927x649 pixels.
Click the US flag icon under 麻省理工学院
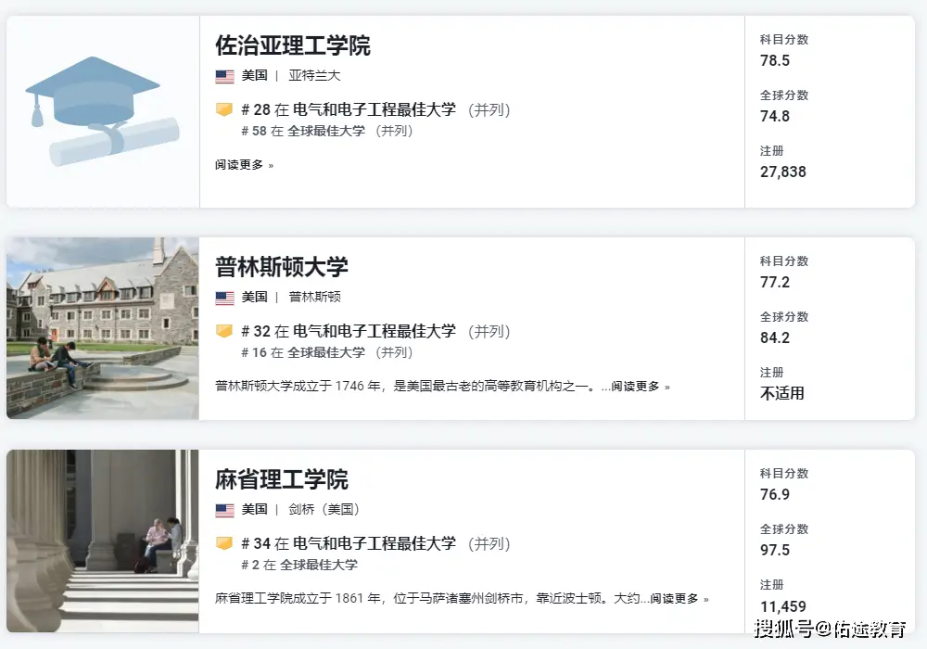click(224, 510)
